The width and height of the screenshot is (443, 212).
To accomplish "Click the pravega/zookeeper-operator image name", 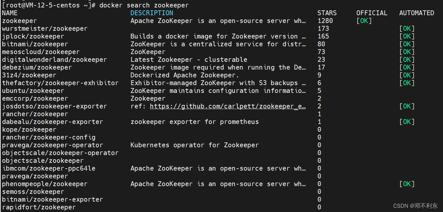I will click(52, 145).
